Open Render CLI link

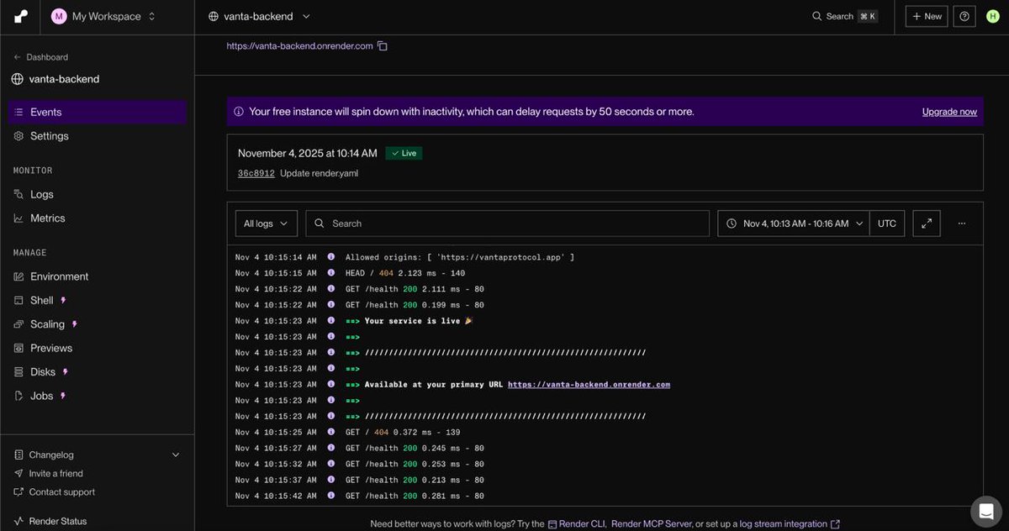[577, 523]
